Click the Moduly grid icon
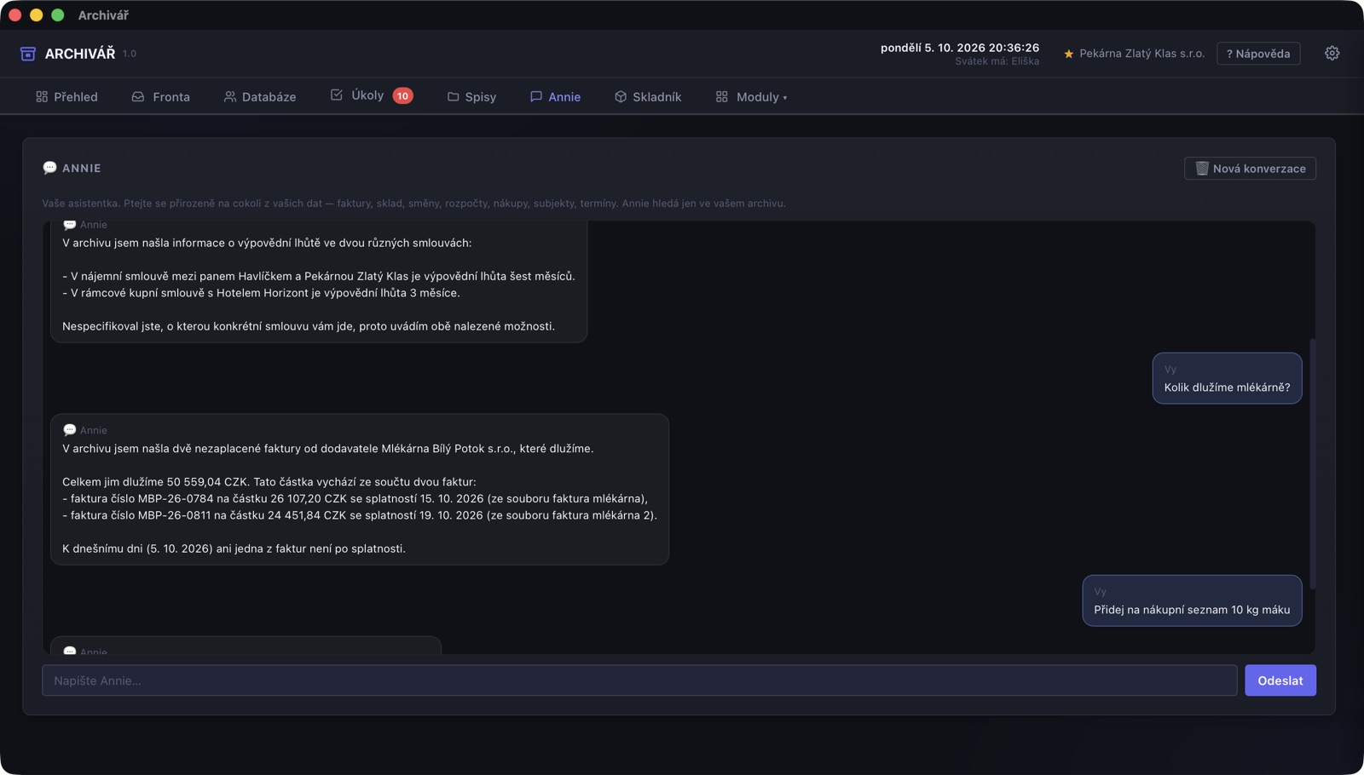Screen dimensions: 1364x775 click(722, 97)
